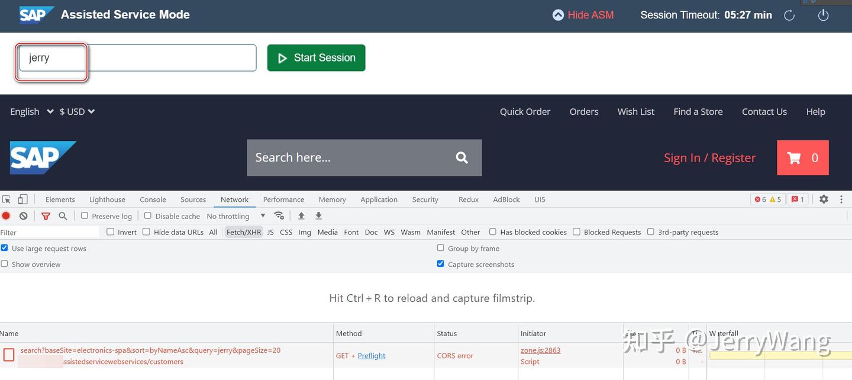Select the All filter type

click(213, 232)
